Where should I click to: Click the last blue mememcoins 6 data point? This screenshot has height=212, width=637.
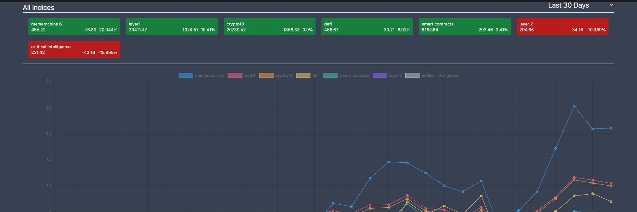[x=611, y=128]
